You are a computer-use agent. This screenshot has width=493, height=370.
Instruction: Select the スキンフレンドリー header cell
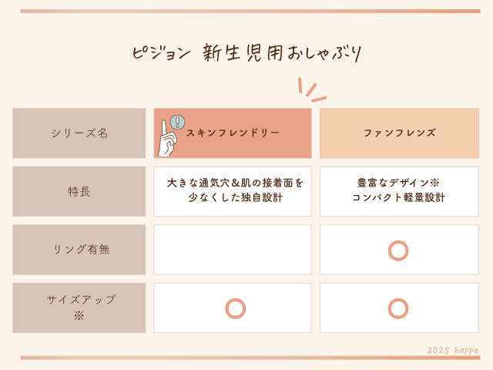pos(233,133)
